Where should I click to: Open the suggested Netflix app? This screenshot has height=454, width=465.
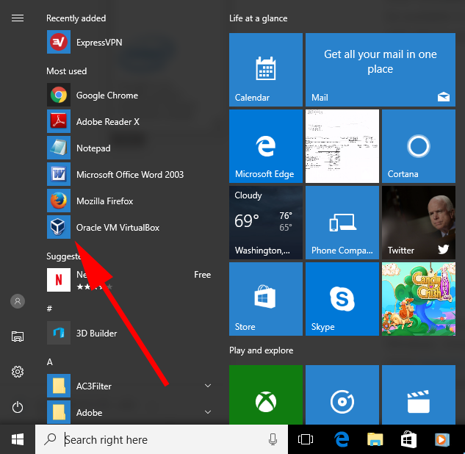click(129, 280)
